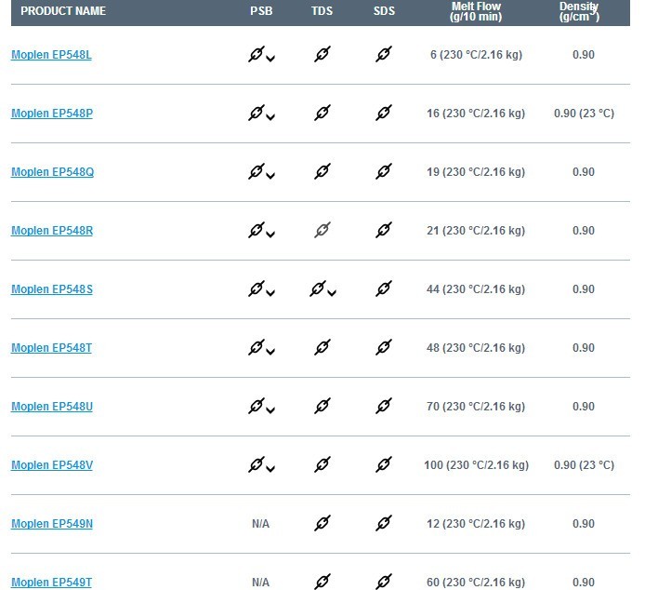Screen dimensions: 645x590
Task: Click the SDS column header
Action: [384, 11]
